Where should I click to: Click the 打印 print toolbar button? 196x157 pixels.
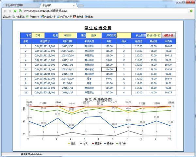pos(7,17)
